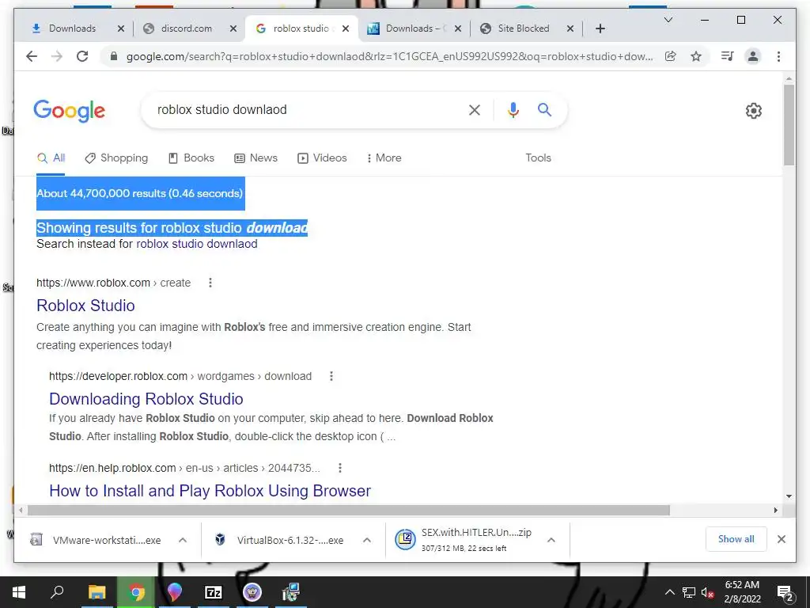This screenshot has width=810, height=608.
Task: Open the media control playlist icon
Action: click(728, 56)
